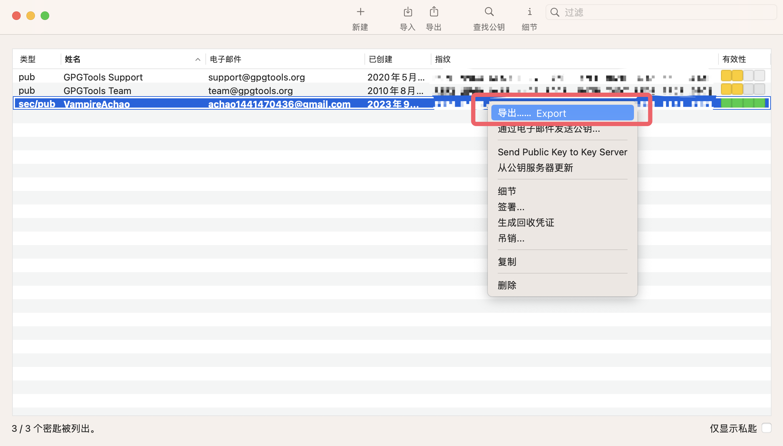Click the yellow minimize window button
783x446 pixels.
click(31, 16)
